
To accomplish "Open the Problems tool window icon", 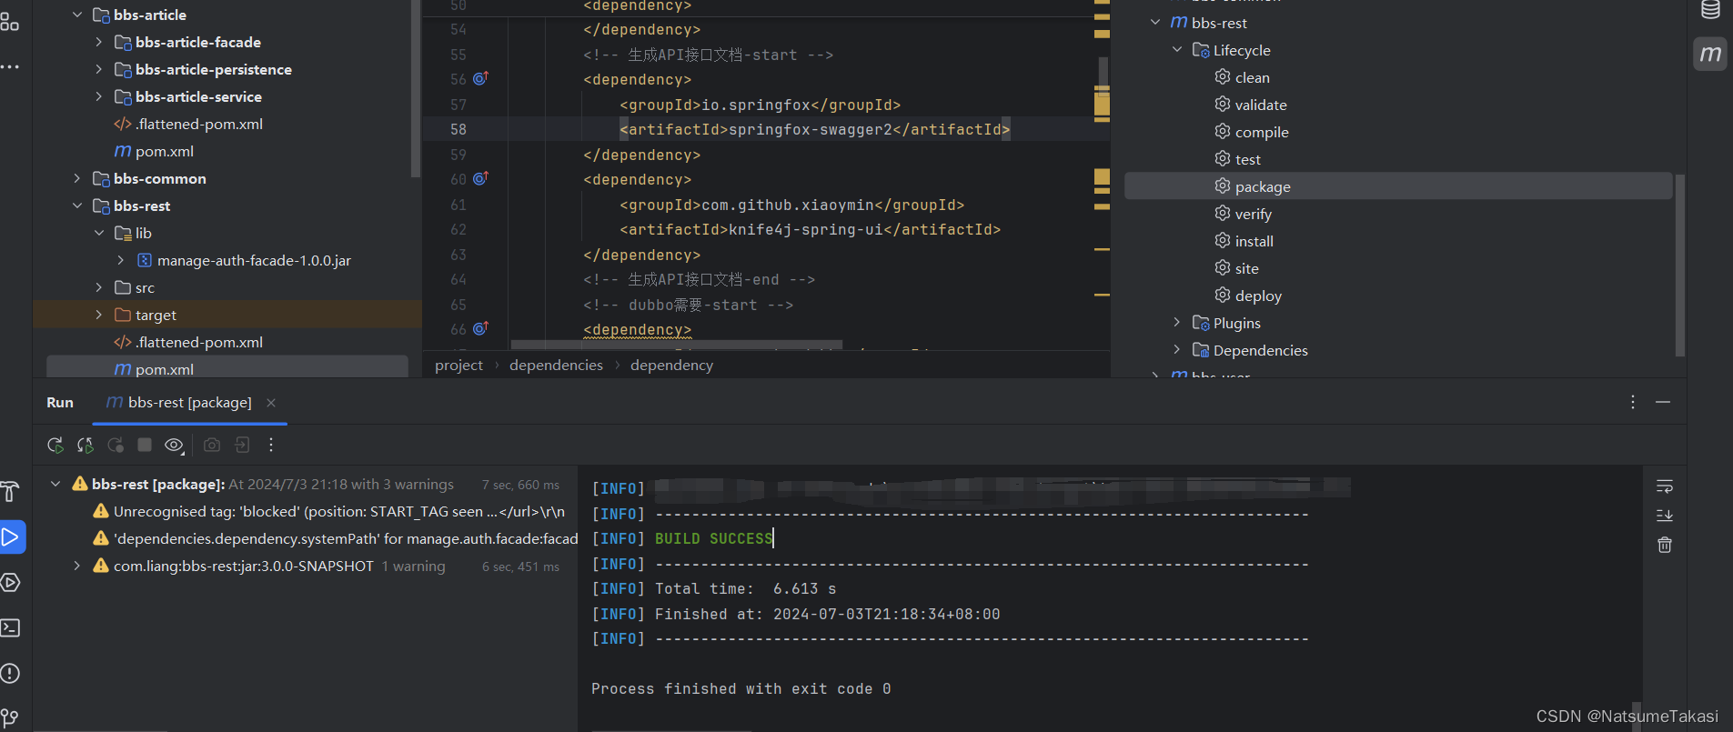I will pyautogui.click(x=11, y=674).
